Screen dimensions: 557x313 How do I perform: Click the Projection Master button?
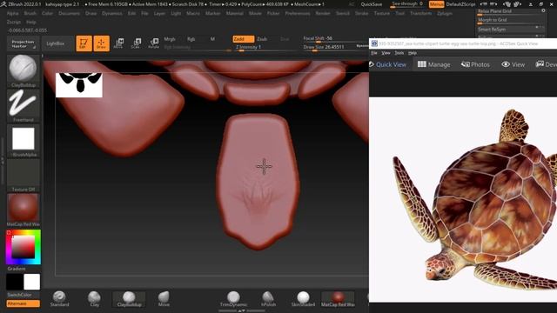coord(23,43)
